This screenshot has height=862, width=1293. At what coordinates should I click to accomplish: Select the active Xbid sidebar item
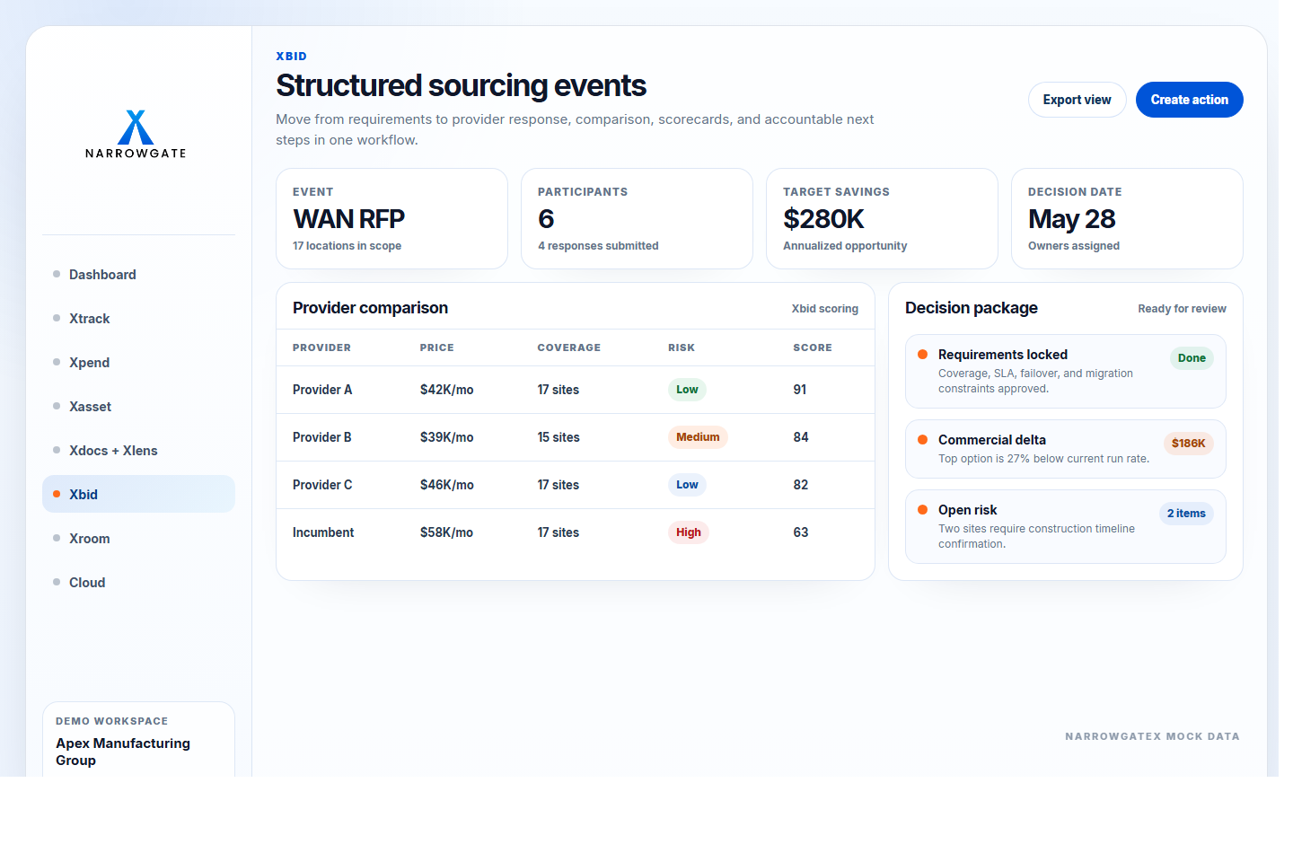pos(138,494)
